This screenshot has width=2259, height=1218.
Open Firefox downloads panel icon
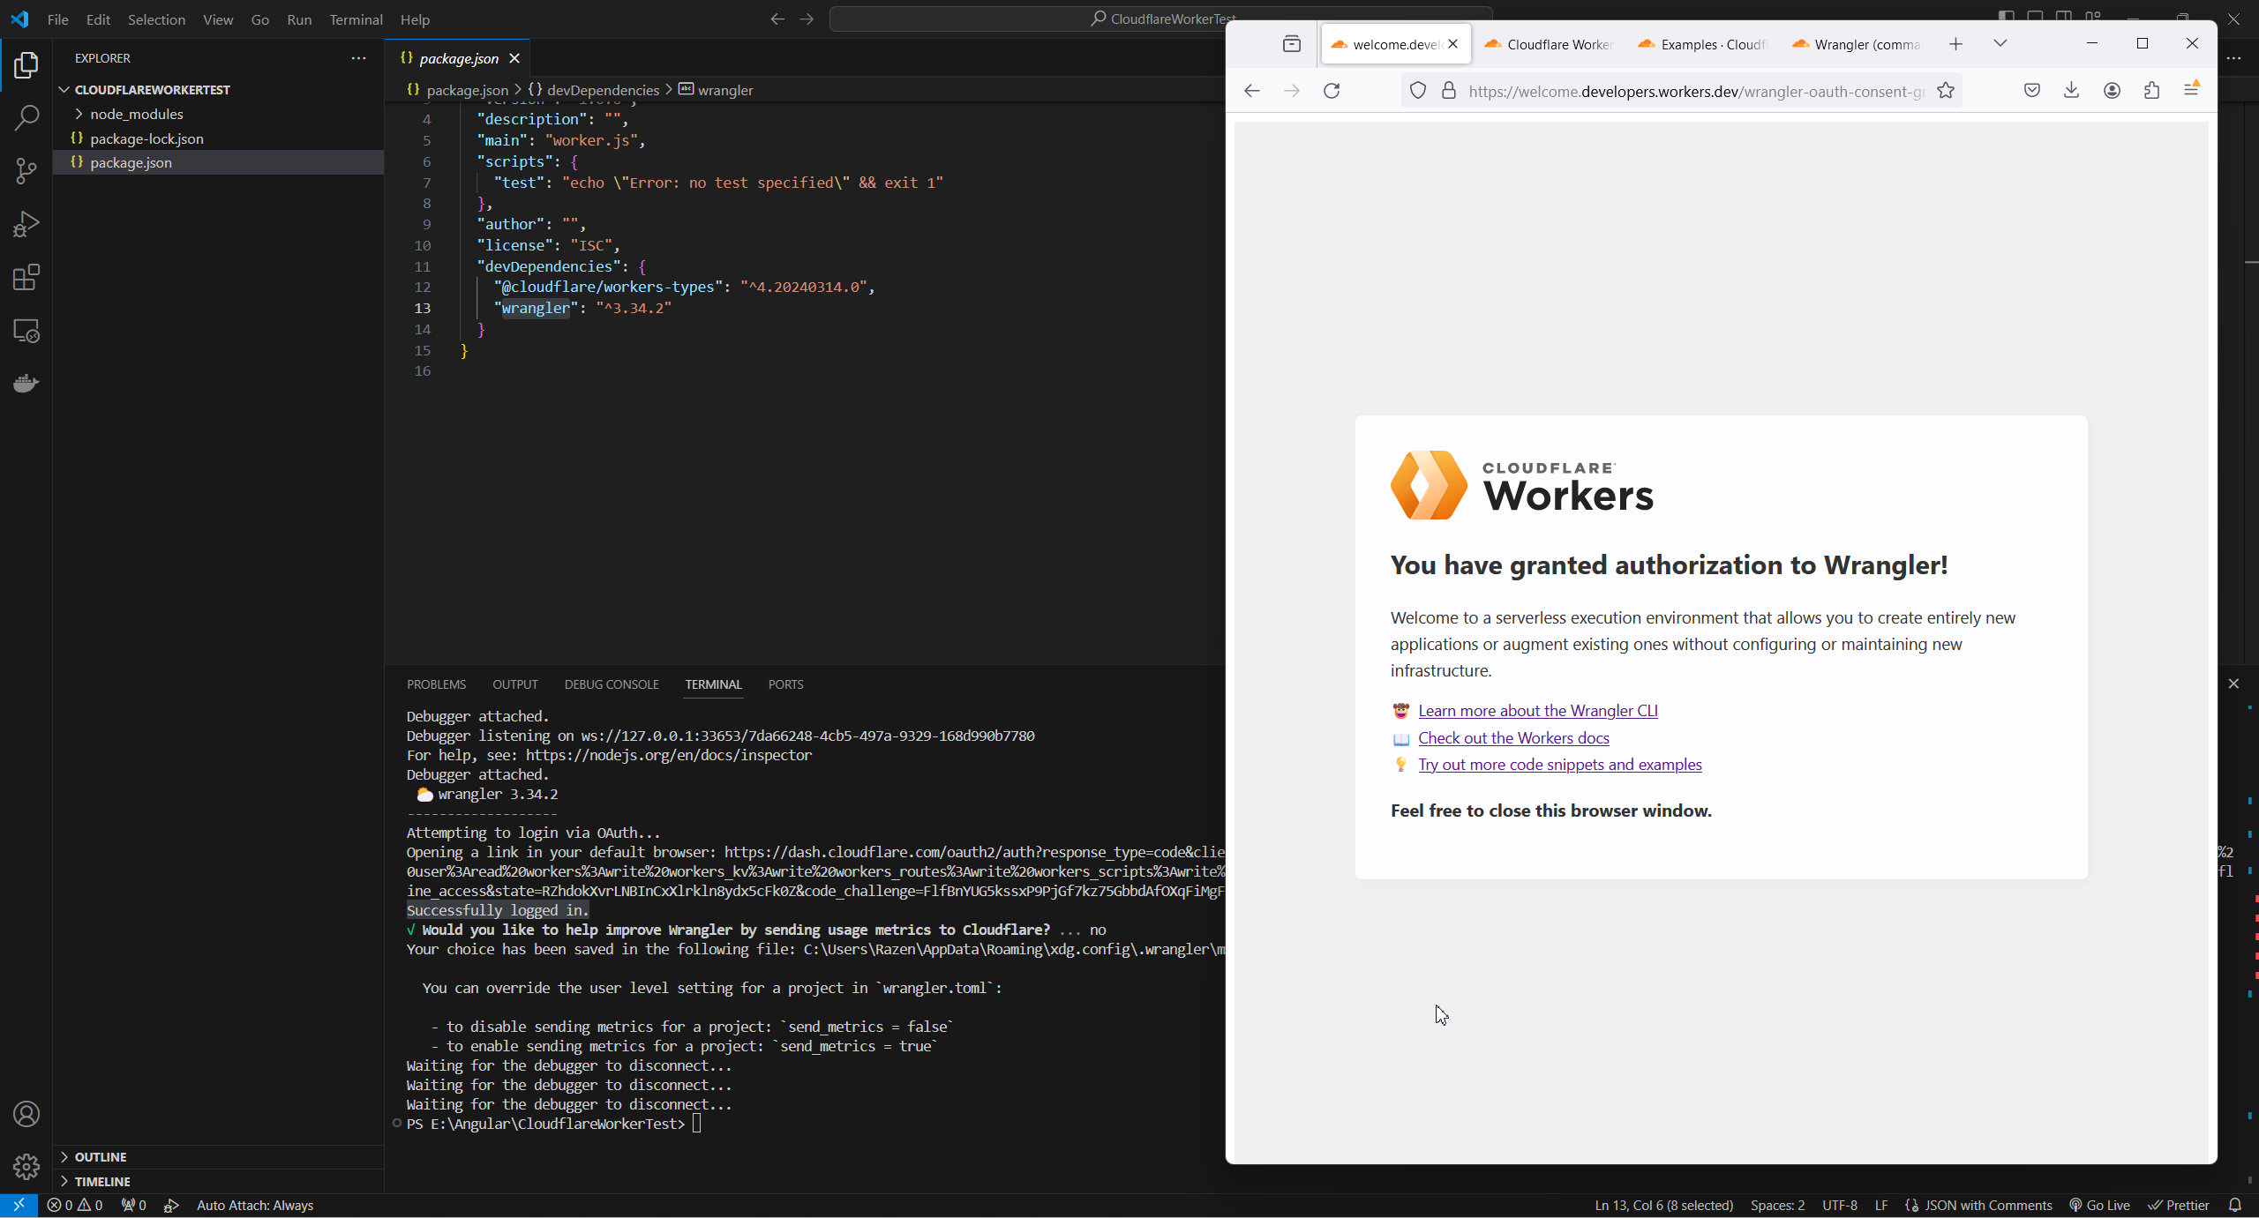coord(2071,91)
